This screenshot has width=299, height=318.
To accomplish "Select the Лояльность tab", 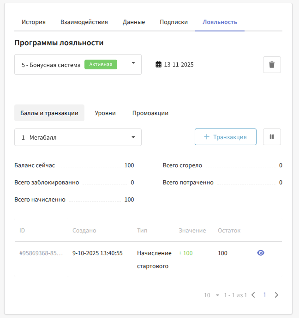I will coord(220,22).
